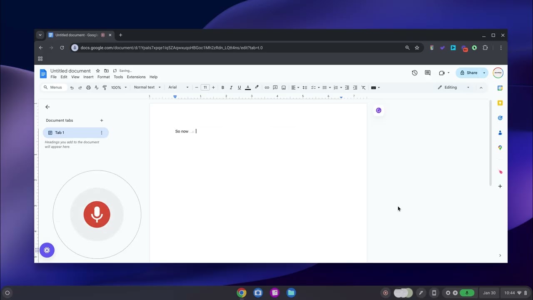Screen dimensions: 533x300
Task: Toggle bold formatting
Action: coord(223,87)
